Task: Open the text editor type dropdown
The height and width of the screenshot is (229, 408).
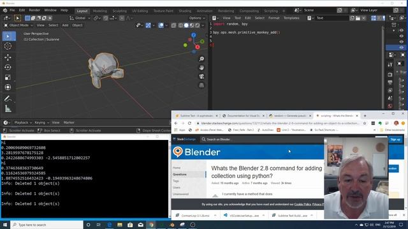Action: point(215,18)
